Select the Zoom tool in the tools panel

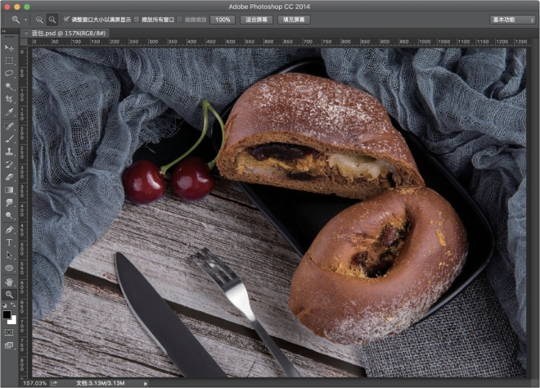click(9, 295)
